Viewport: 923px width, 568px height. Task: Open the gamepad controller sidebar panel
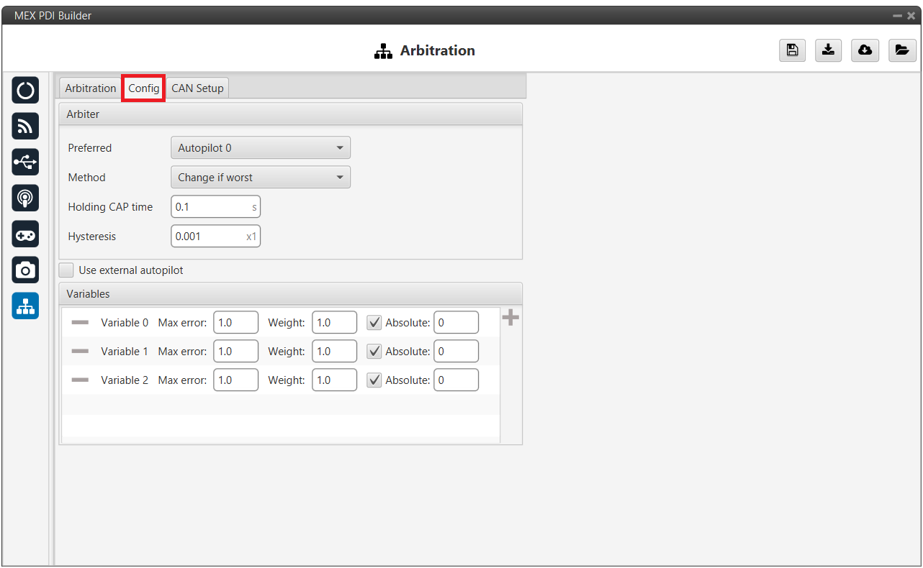tap(25, 234)
